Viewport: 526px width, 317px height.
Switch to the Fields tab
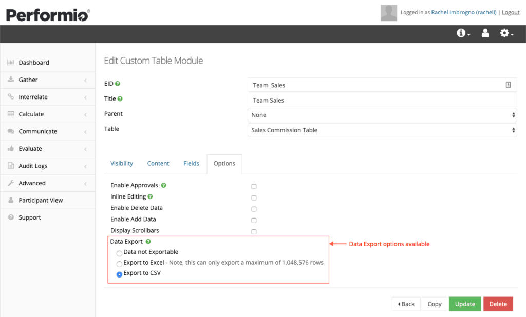click(x=191, y=163)
